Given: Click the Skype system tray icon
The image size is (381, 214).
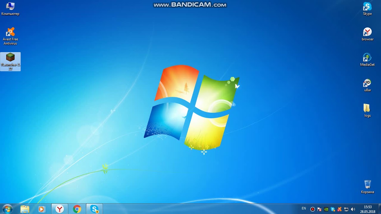Looking at the screenshot, I should click(333, 209).
